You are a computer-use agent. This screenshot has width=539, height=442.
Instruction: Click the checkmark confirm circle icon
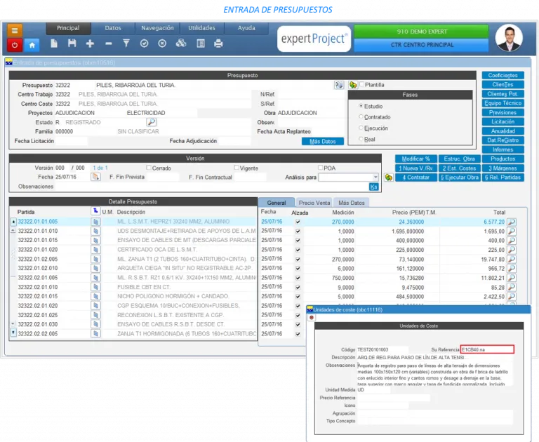coord(145,43)
